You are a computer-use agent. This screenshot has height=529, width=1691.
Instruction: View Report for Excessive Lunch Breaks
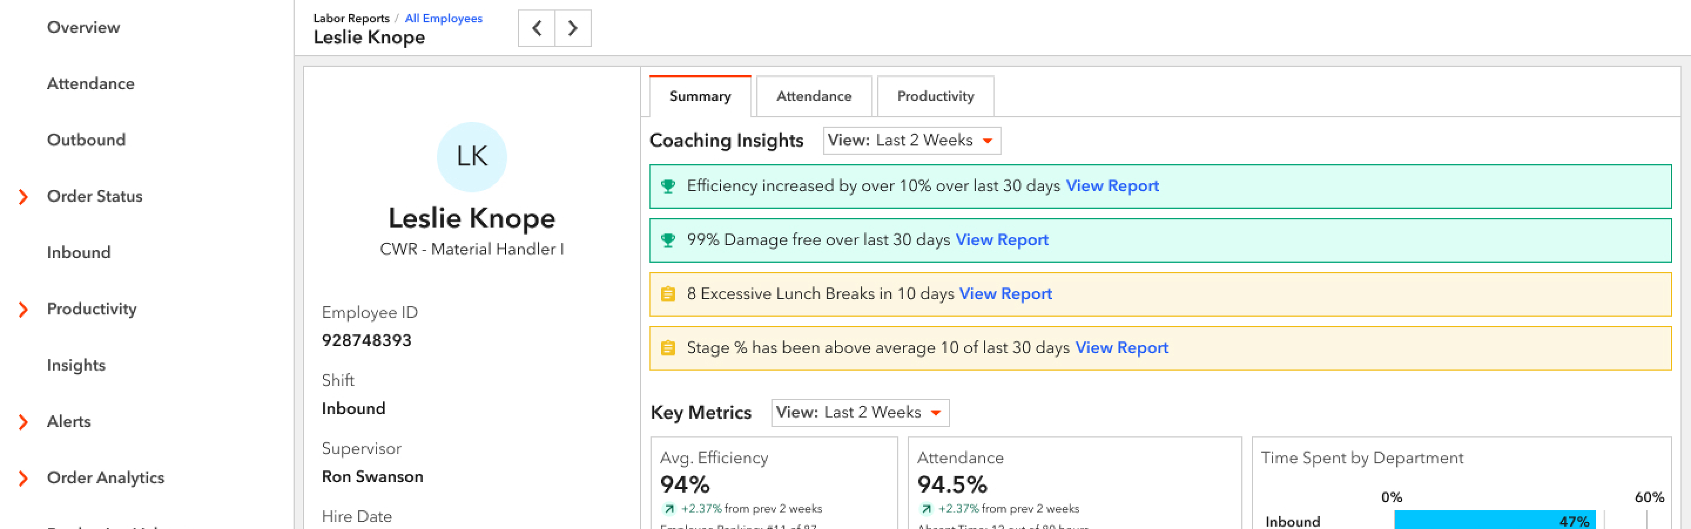(x=1005, y=294)
